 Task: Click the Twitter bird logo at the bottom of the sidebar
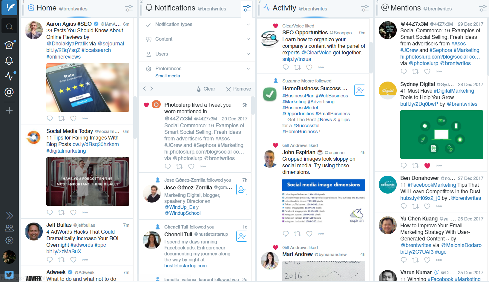(9, 275)
